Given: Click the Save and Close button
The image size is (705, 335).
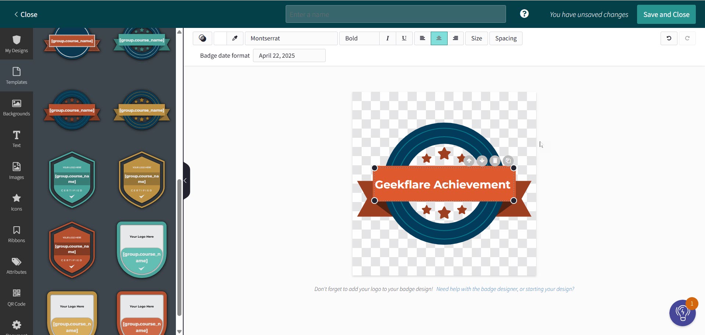Looking at the screenshot, I should pos(666,14).
